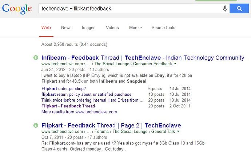Switch to the News tab
Screen dimensions: 251x152
click(66, 28)
